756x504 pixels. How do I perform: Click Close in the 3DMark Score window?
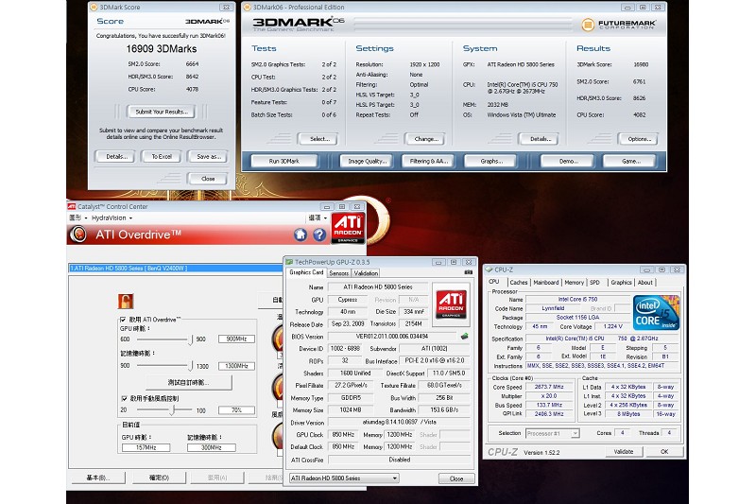coord(208,179)
